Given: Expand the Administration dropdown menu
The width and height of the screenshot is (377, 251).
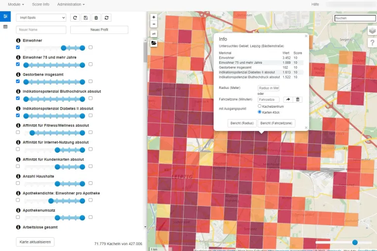Looking at the screenshot, I should coord(71,4).
